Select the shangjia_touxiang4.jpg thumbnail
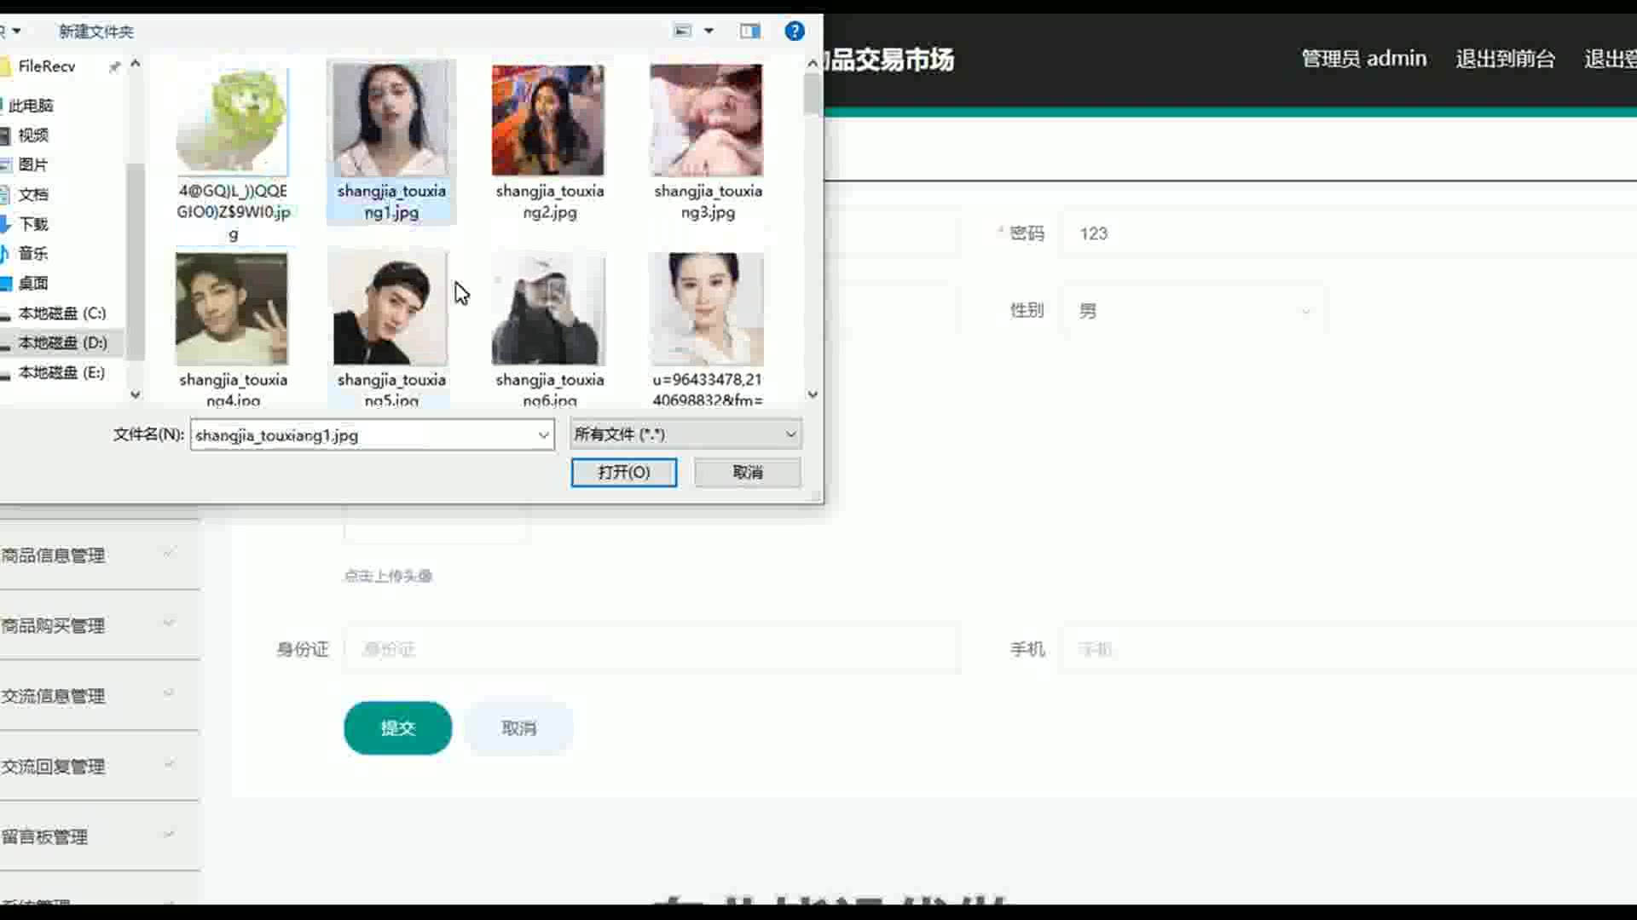This screenshot has height=920, width=1637. point(232,309)
